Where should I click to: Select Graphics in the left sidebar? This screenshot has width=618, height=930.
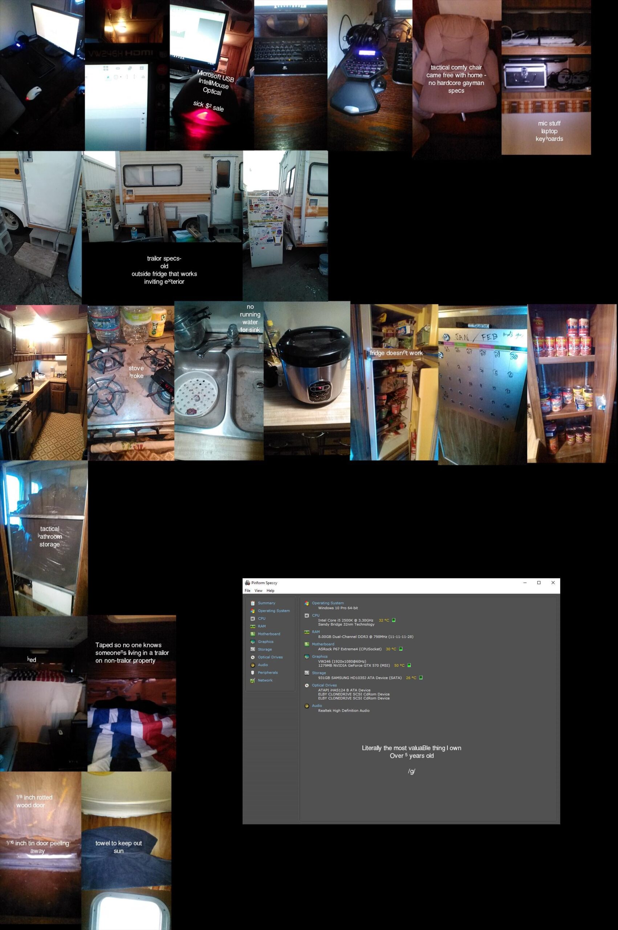266,642
